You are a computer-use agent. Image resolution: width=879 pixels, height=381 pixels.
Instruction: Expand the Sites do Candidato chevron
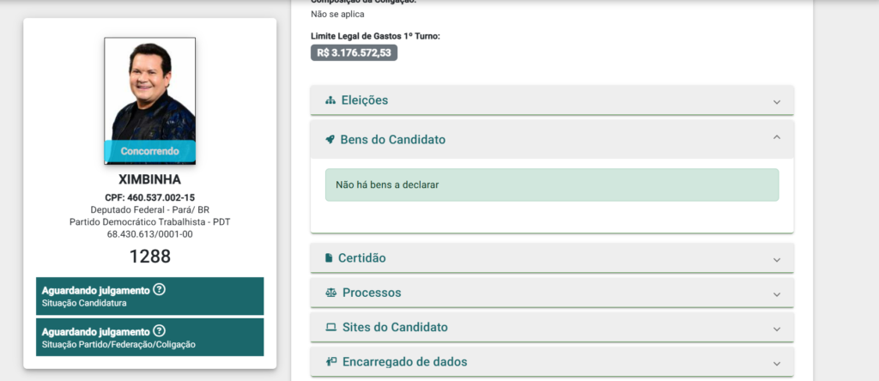click(x=776, y=329)
